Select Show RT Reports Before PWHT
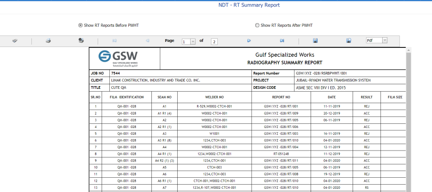Screen dimensions: 432x192 point(81,25)
